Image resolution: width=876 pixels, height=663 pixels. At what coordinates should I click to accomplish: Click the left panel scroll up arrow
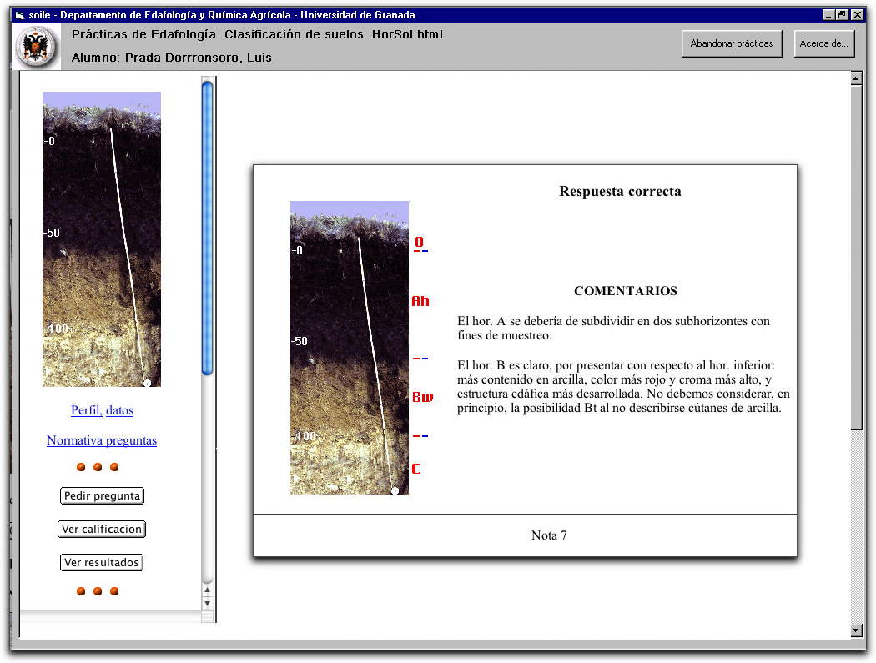click(x=207, y=590)
